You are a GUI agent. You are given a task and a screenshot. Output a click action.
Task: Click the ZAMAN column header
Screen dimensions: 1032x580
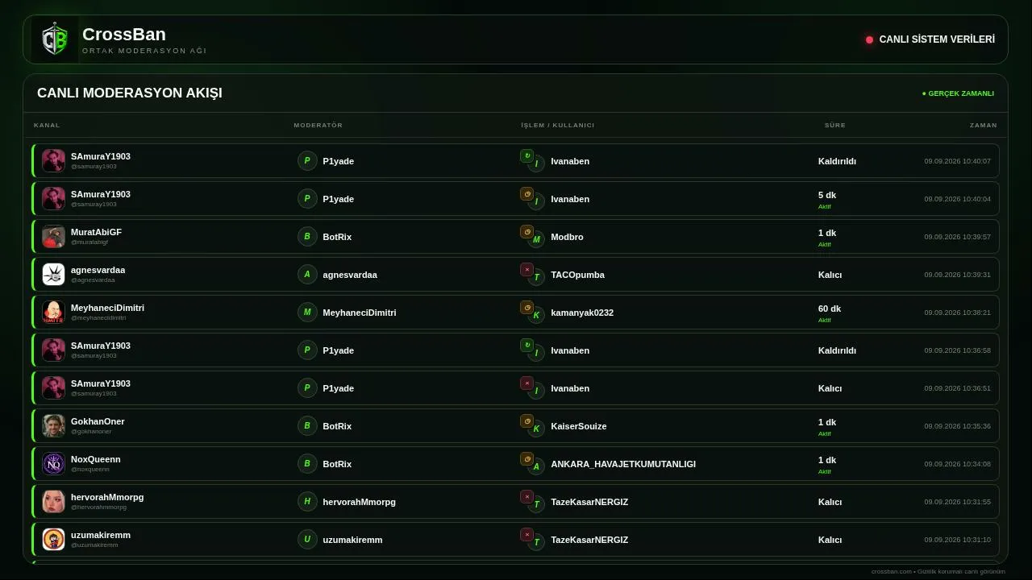tap(984, 125)
